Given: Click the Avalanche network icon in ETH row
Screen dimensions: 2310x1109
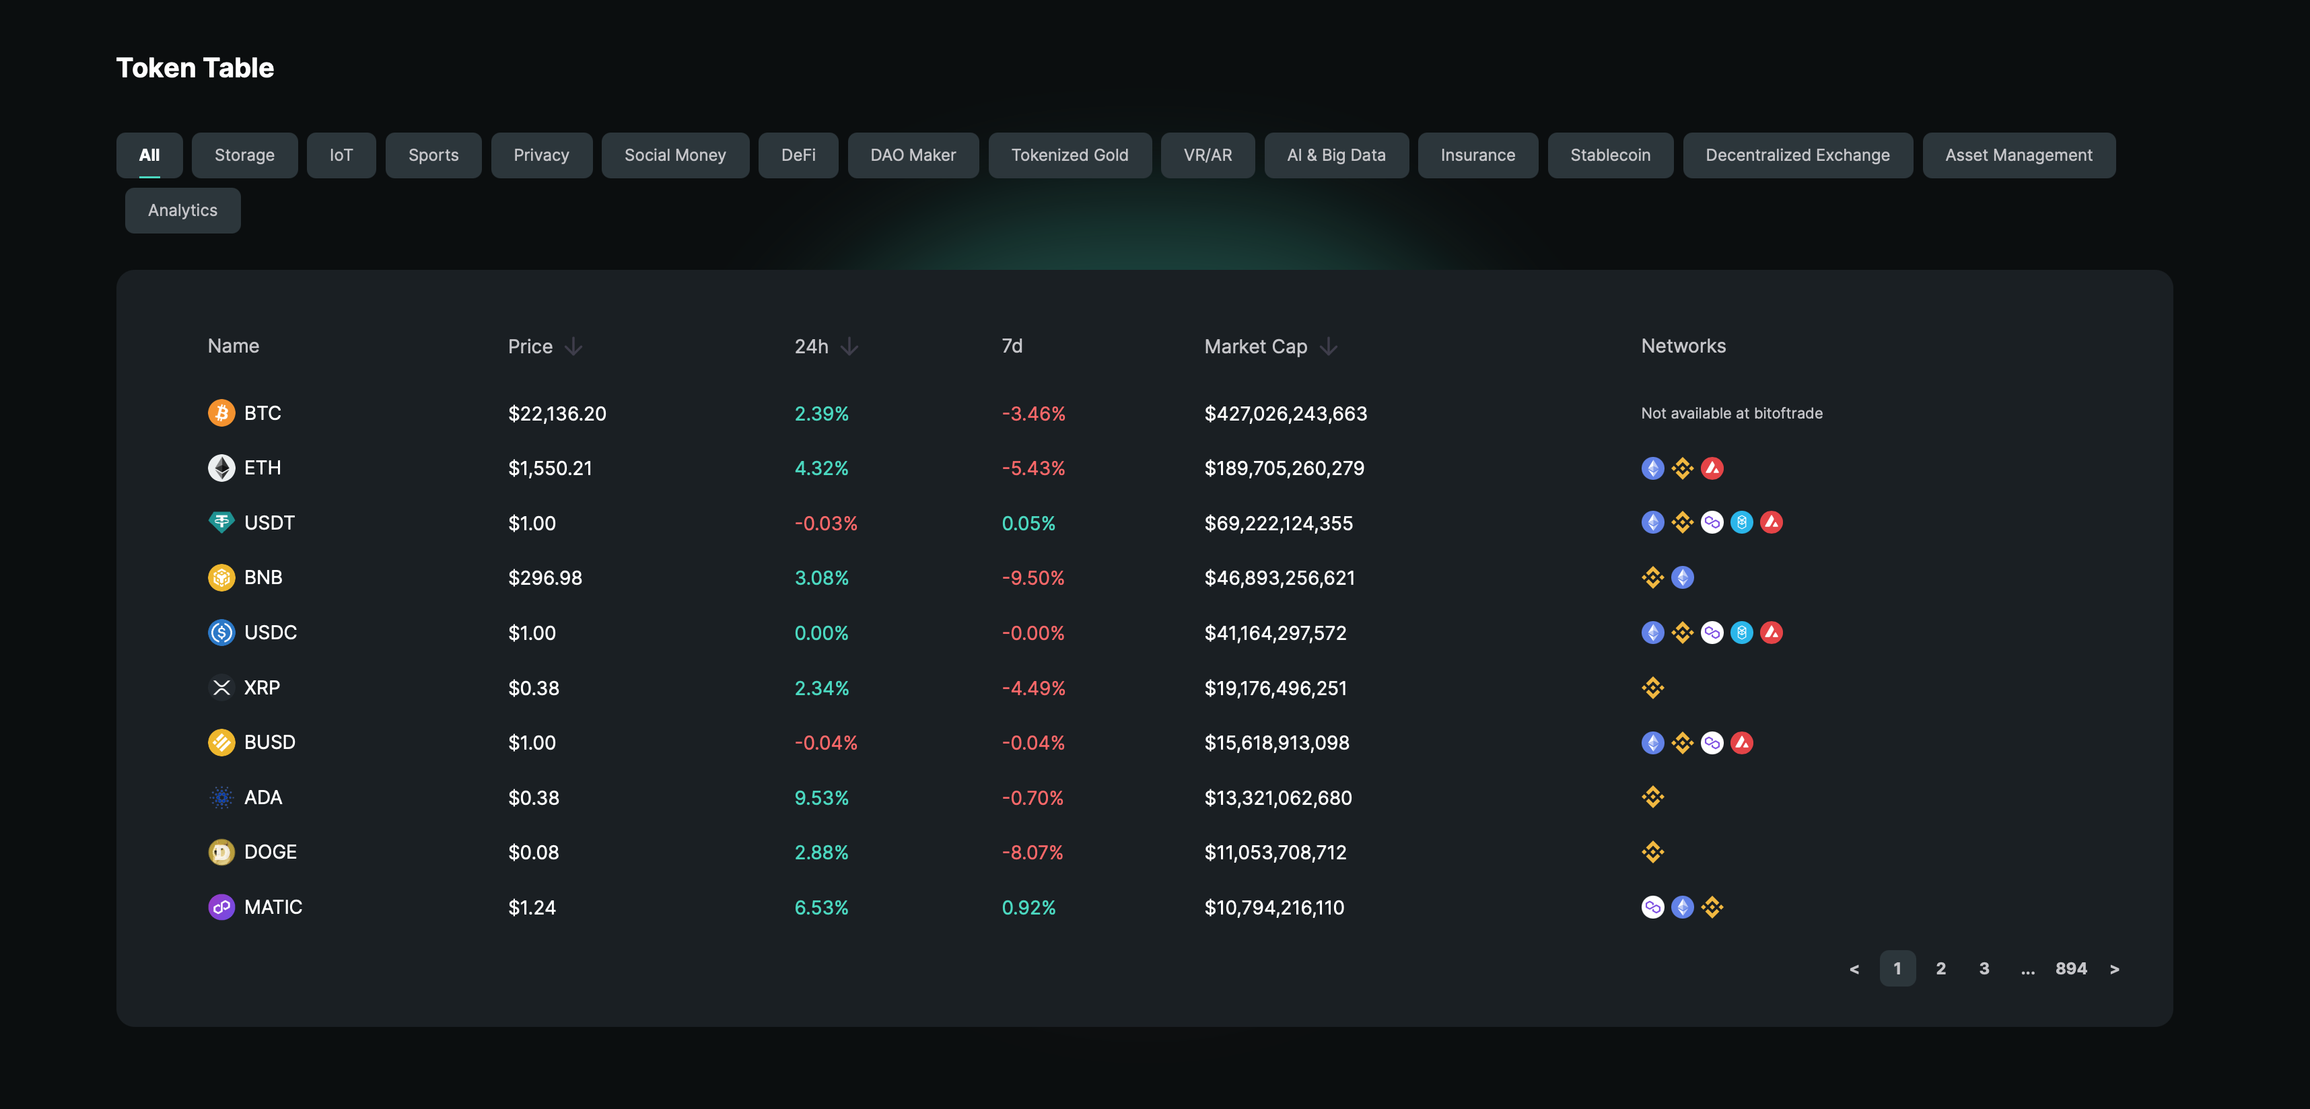Looking at the screenshot, I should point(1712,468).
